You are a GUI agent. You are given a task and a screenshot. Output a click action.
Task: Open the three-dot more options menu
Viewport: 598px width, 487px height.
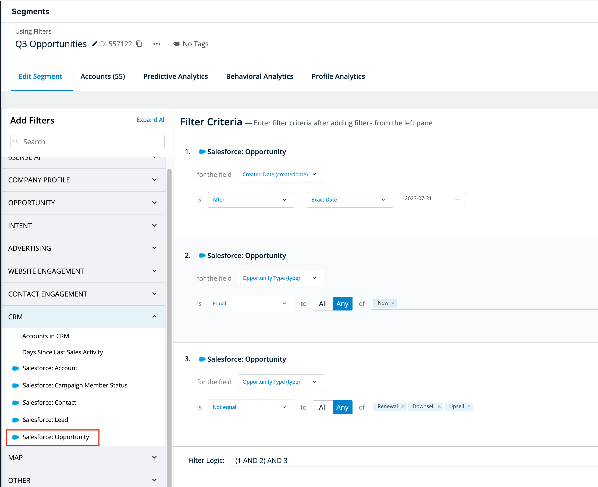click(x=157, y=44)
